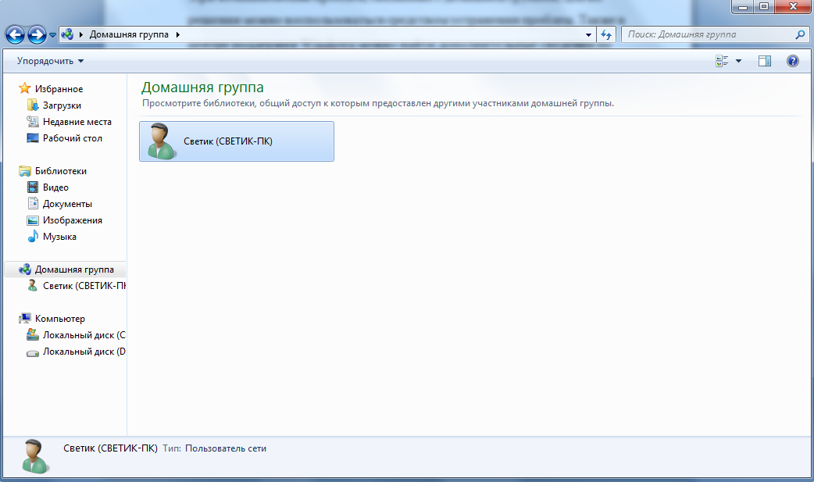Select Локальный диск (C:) in sidebar
The image size is (814, 482).
pyautogui.click(x=84, y=335)
